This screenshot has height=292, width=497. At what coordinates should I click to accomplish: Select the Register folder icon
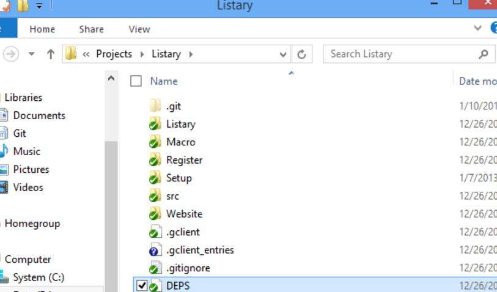tap(155, 160)
